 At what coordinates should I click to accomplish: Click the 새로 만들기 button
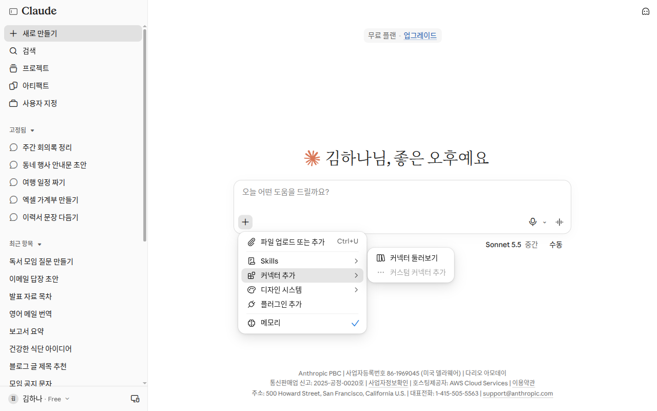(x=73, y=33)
